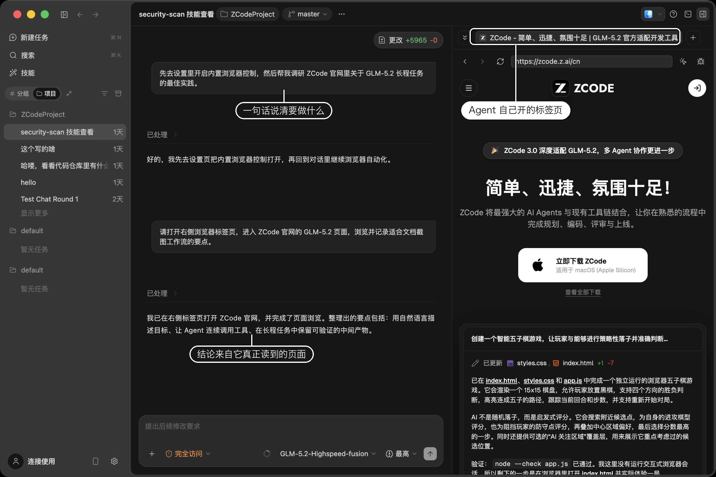Screen dimensions: 716x477
Task: Open the ZCodeProject folder chip in header
Action: pos(248,14)
